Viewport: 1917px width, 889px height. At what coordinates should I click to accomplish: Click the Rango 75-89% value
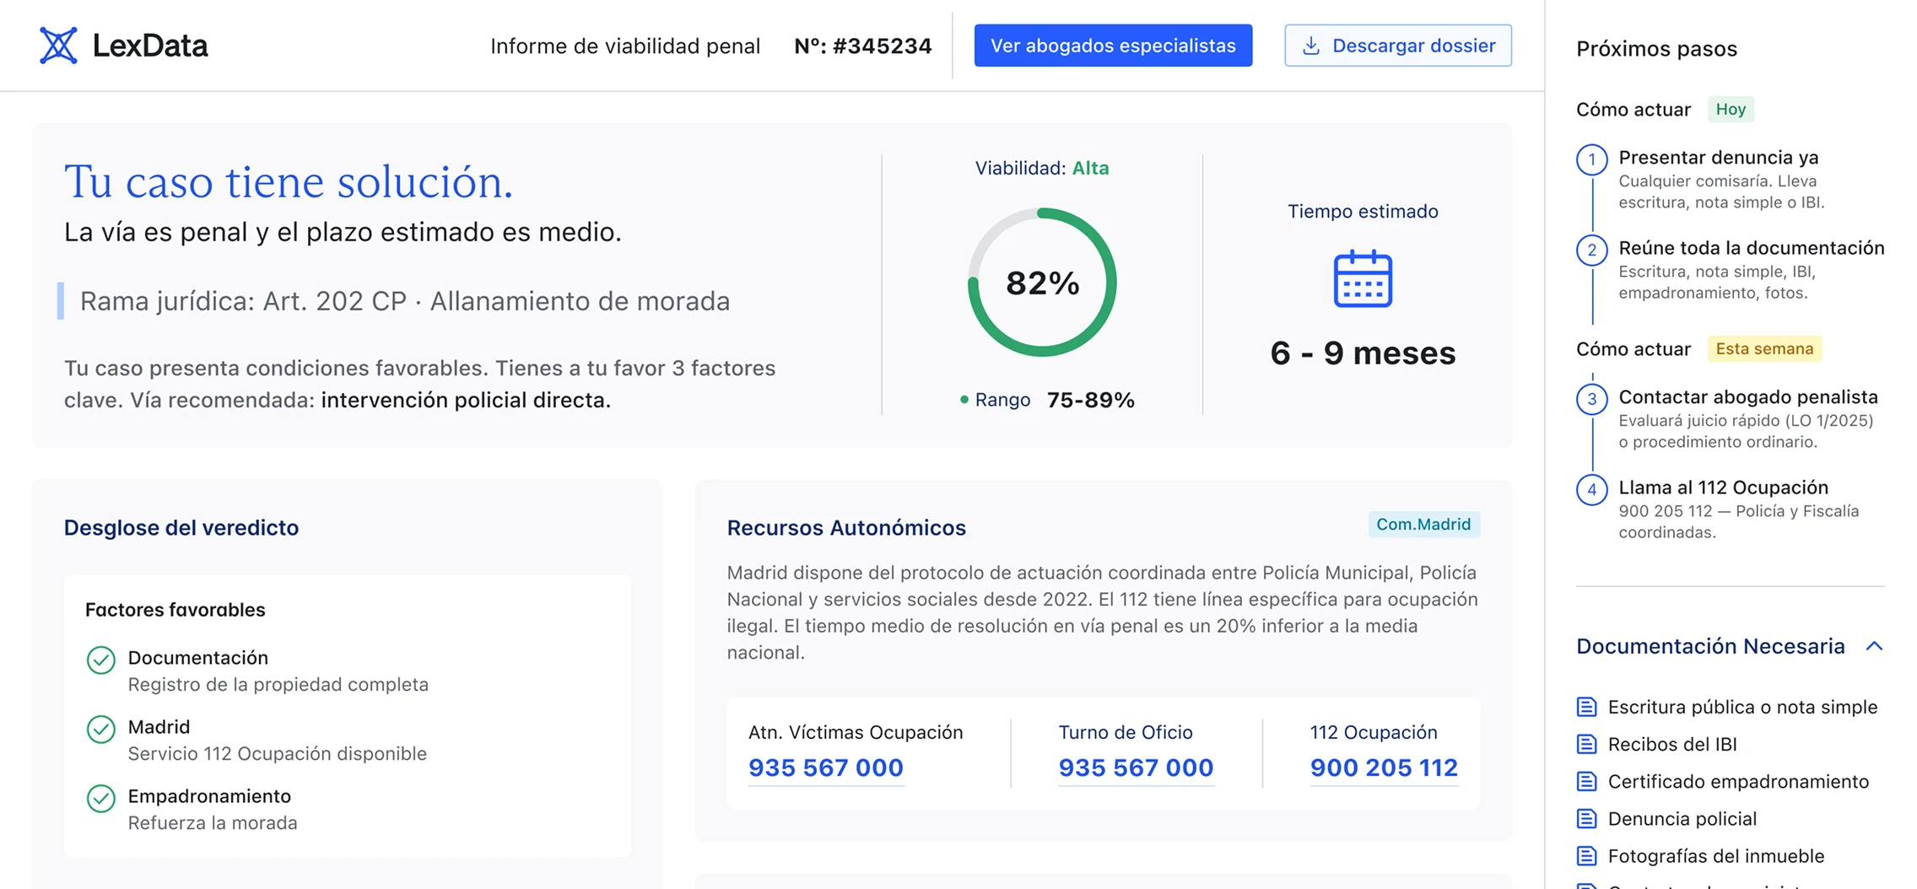coord(1090,400)
